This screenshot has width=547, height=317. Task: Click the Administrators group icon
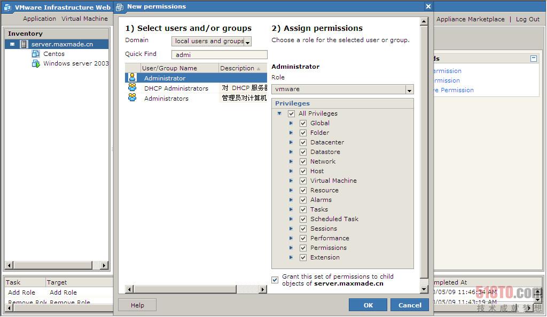132,97
